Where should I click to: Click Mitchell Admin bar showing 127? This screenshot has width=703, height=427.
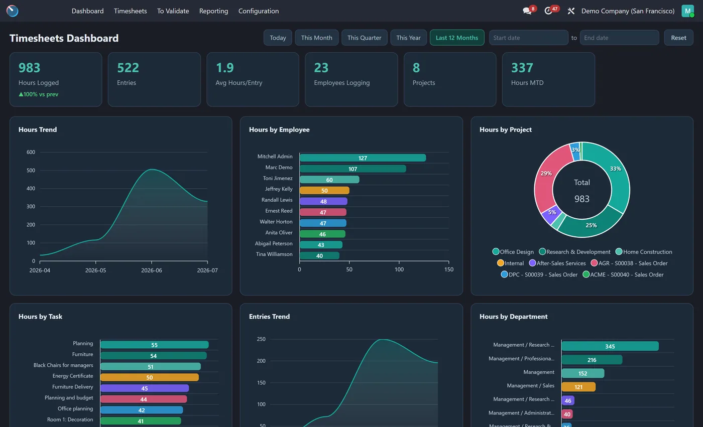pos(363,158)
